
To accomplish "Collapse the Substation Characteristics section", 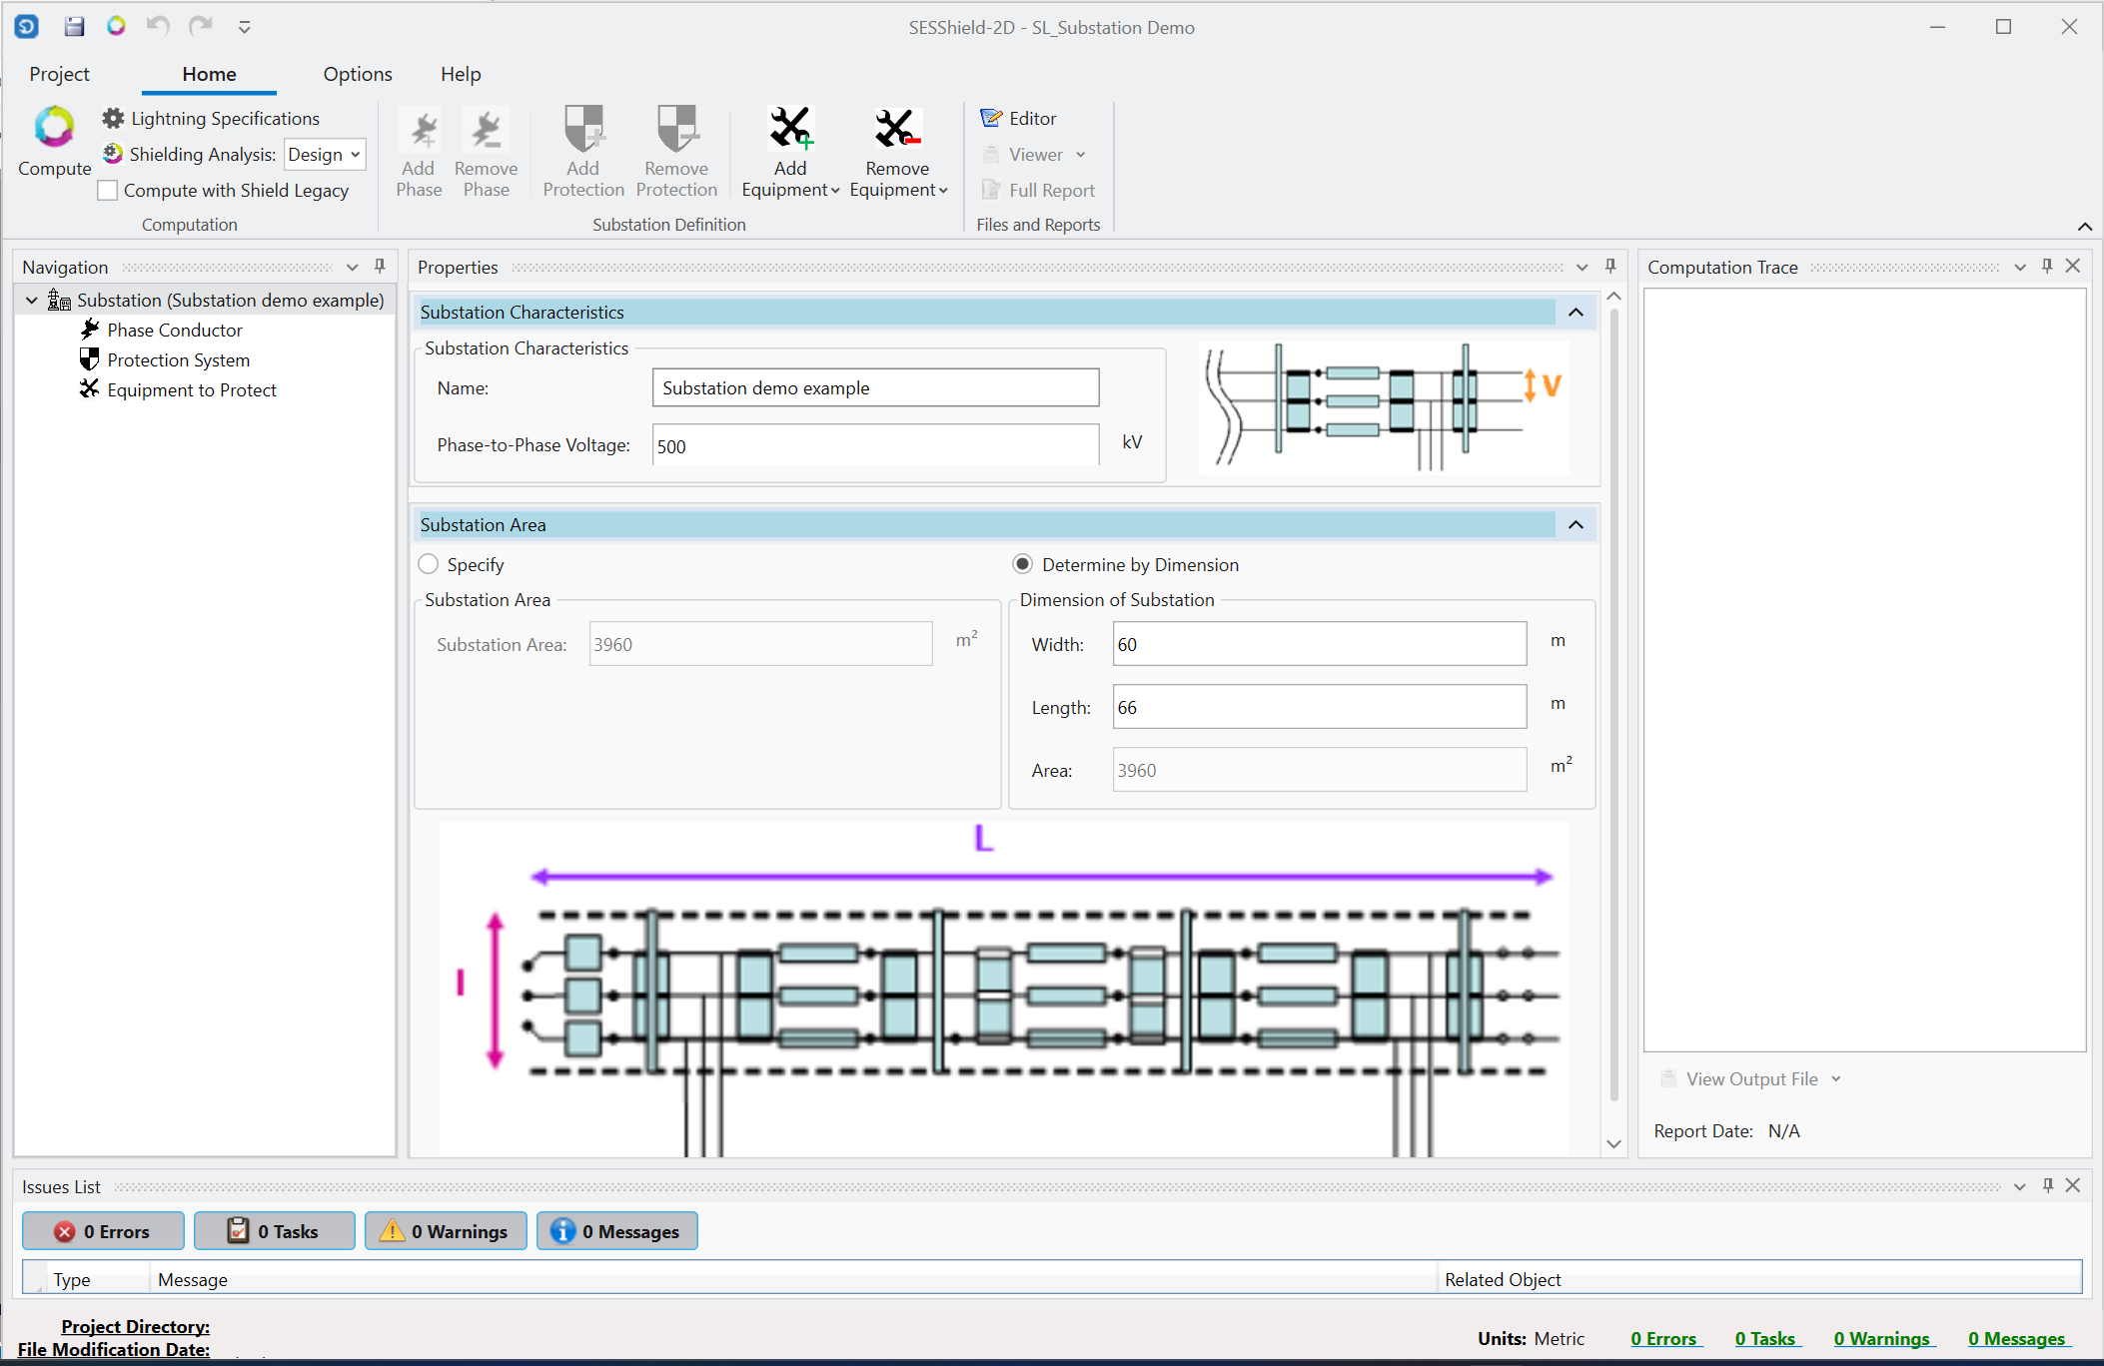I will tap(1576, 313).
